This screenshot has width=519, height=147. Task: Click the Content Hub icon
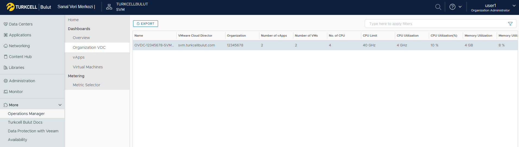[6, 57]
